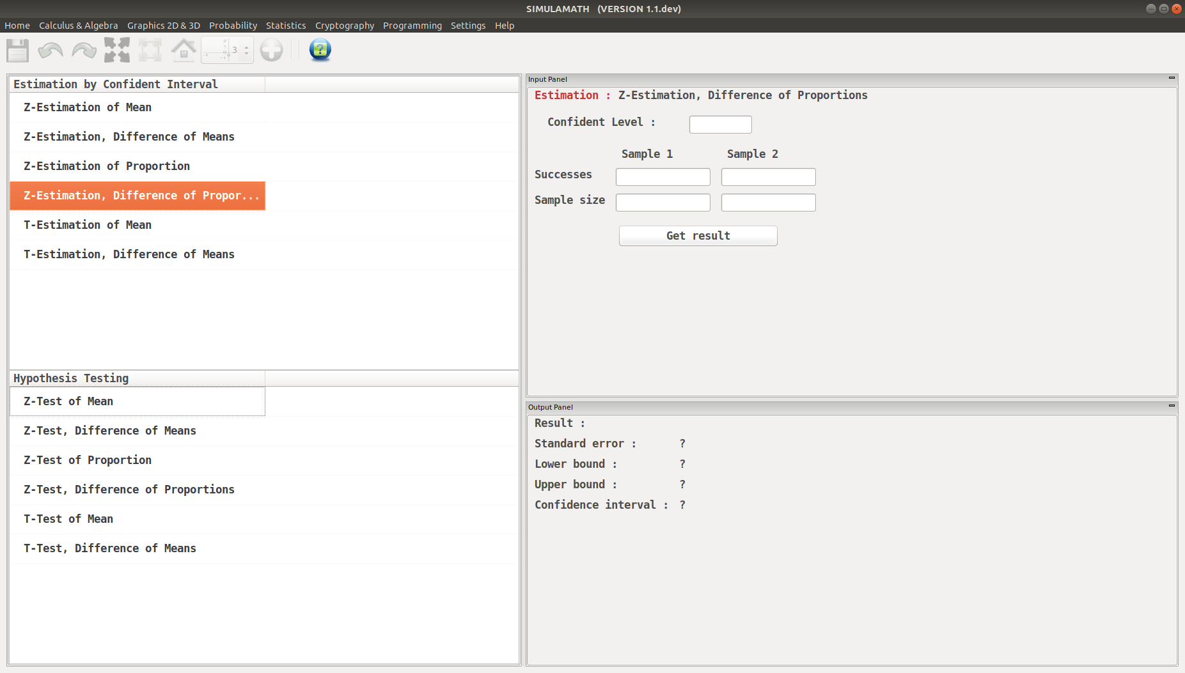
Task: Minimize the SIMULAMATH window
Action: tap(1151, 9)
